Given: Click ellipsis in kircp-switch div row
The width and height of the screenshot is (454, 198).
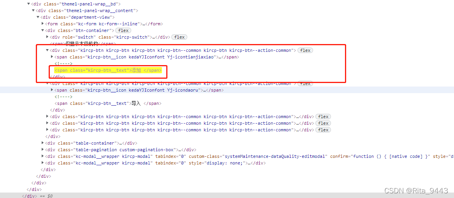Looking at the screenshot, I should [154, 37].
